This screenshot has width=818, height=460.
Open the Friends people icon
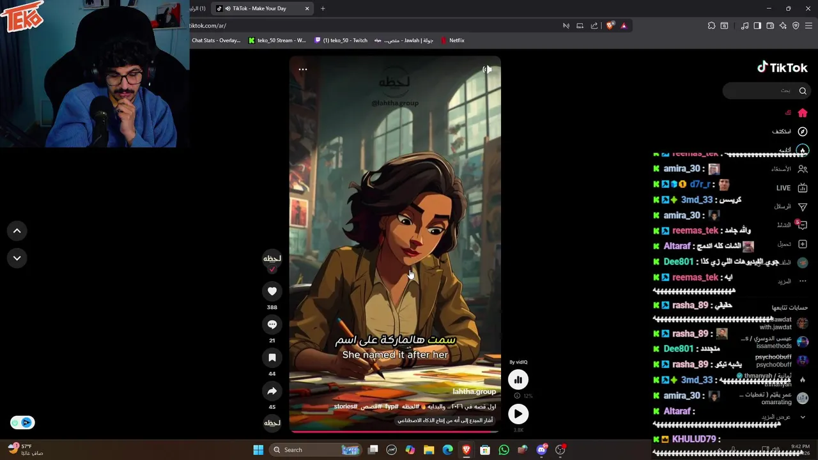pyautogui.click(x=803, y=169)
